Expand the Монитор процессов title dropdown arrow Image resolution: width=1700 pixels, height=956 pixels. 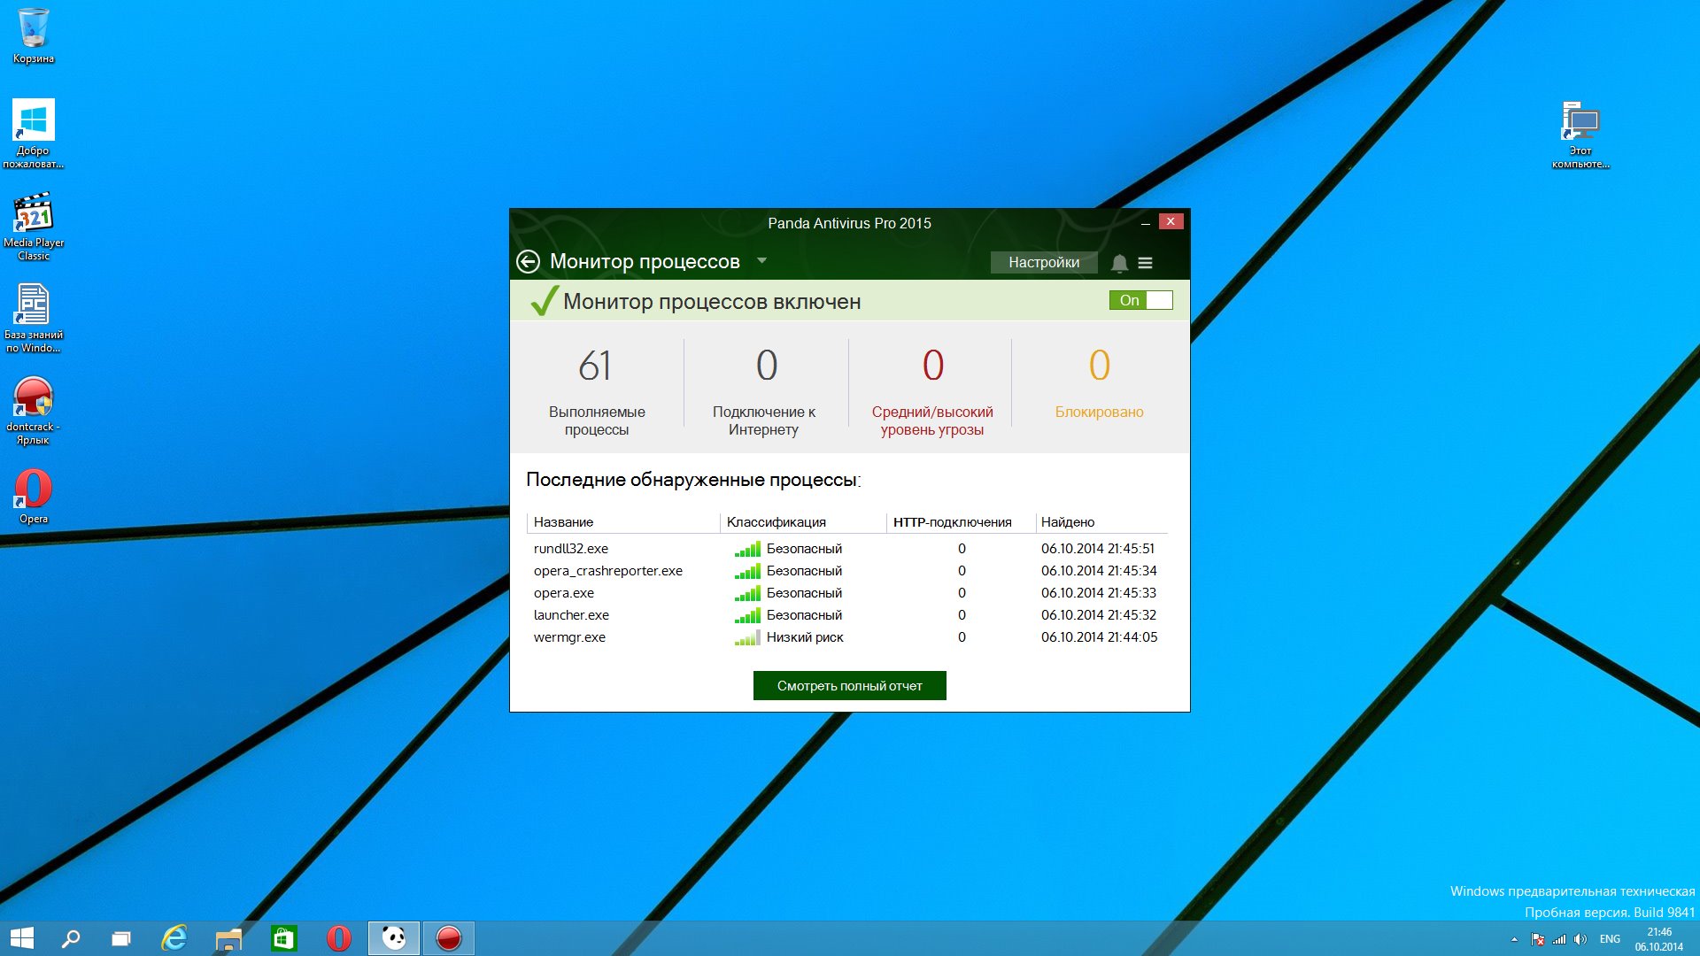pyautogui.click(x=761, y=261)
